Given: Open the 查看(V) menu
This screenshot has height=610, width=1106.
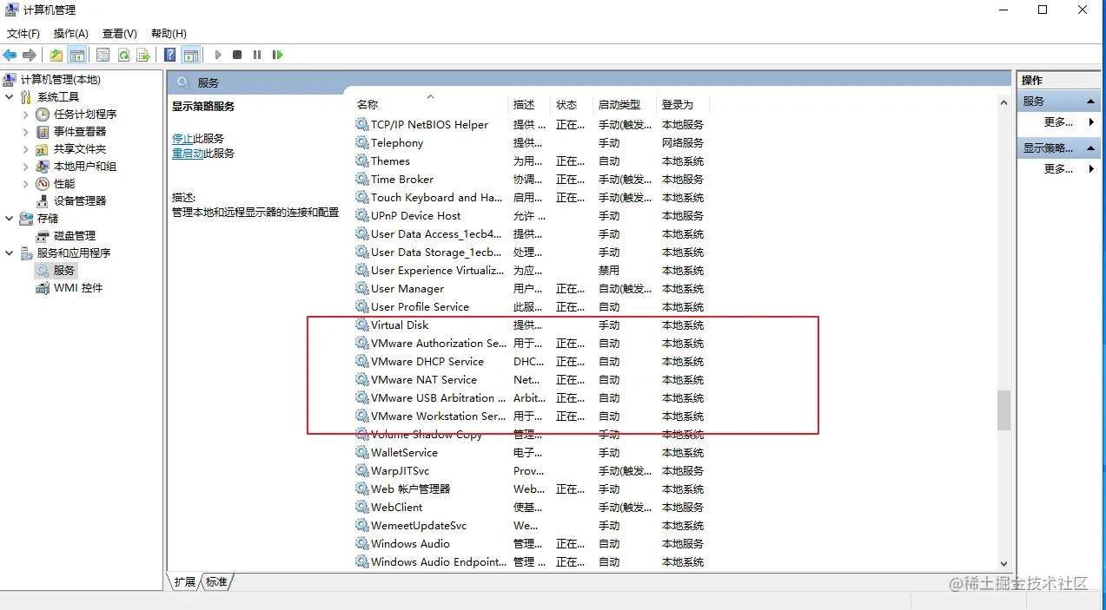Looking at the screenshot, I should (120, 34).
